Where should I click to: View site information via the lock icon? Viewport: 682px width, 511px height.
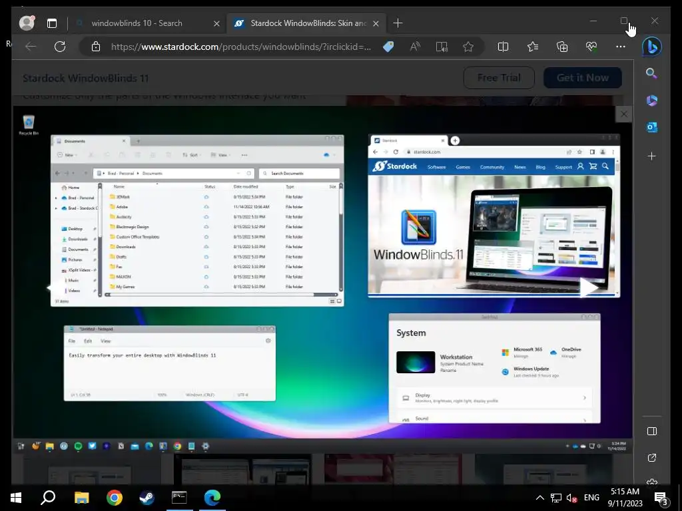(x=96, y=47)
